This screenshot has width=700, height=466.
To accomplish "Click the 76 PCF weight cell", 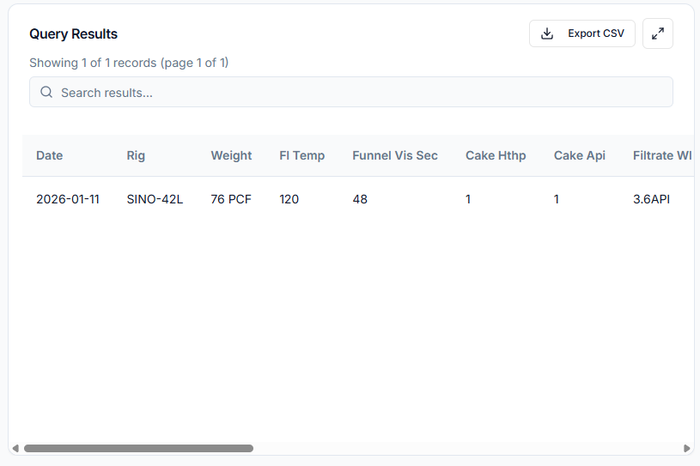I will [x=231, y=199].
